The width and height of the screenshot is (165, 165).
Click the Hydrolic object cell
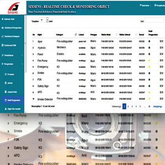(42, 48)
